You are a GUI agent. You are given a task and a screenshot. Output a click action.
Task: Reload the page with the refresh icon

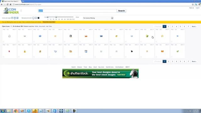click(8, 4)
